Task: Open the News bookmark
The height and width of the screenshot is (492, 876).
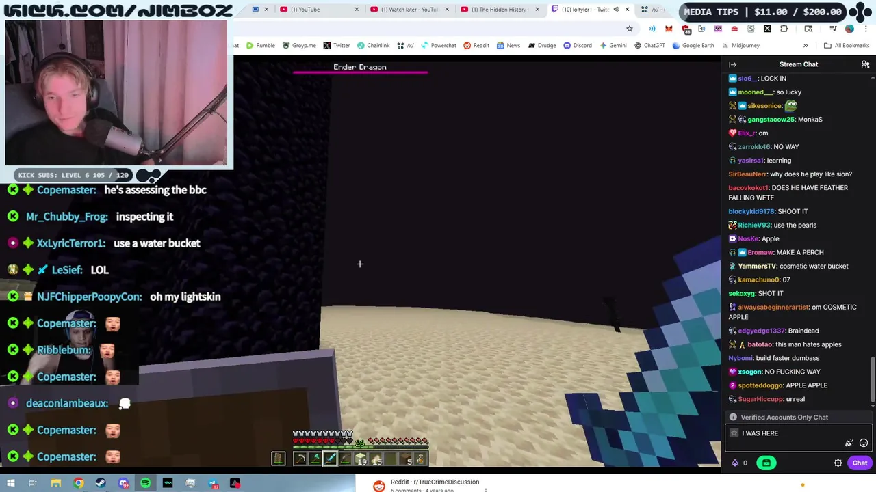Action: pos(510,46)
